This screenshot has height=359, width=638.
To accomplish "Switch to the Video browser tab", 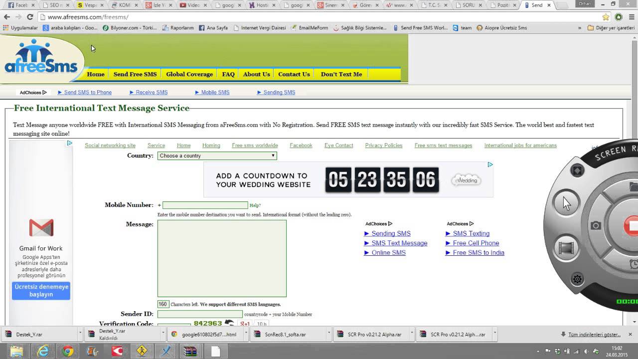I will [190, 5].
